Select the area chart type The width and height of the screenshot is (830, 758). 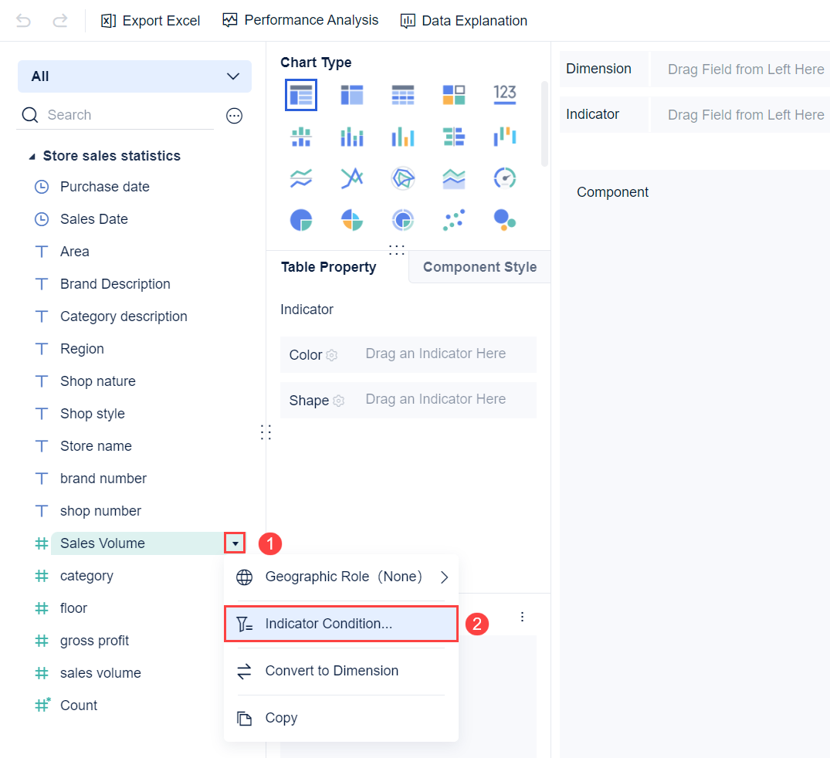[x=453, y=179]
